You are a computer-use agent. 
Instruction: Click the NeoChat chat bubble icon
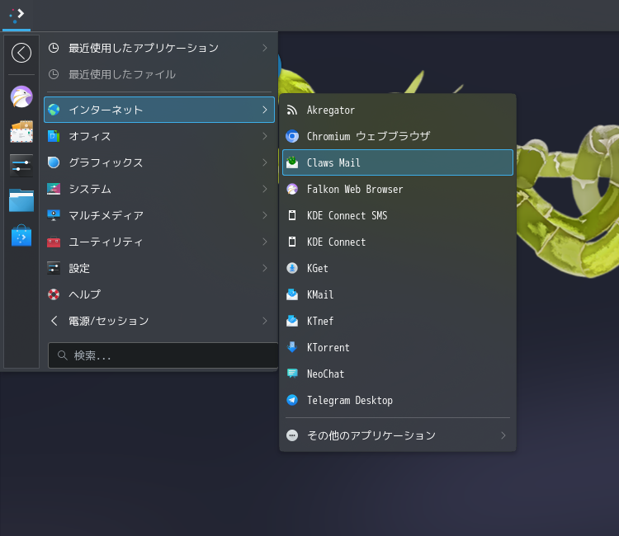click(x=292, y=374)
